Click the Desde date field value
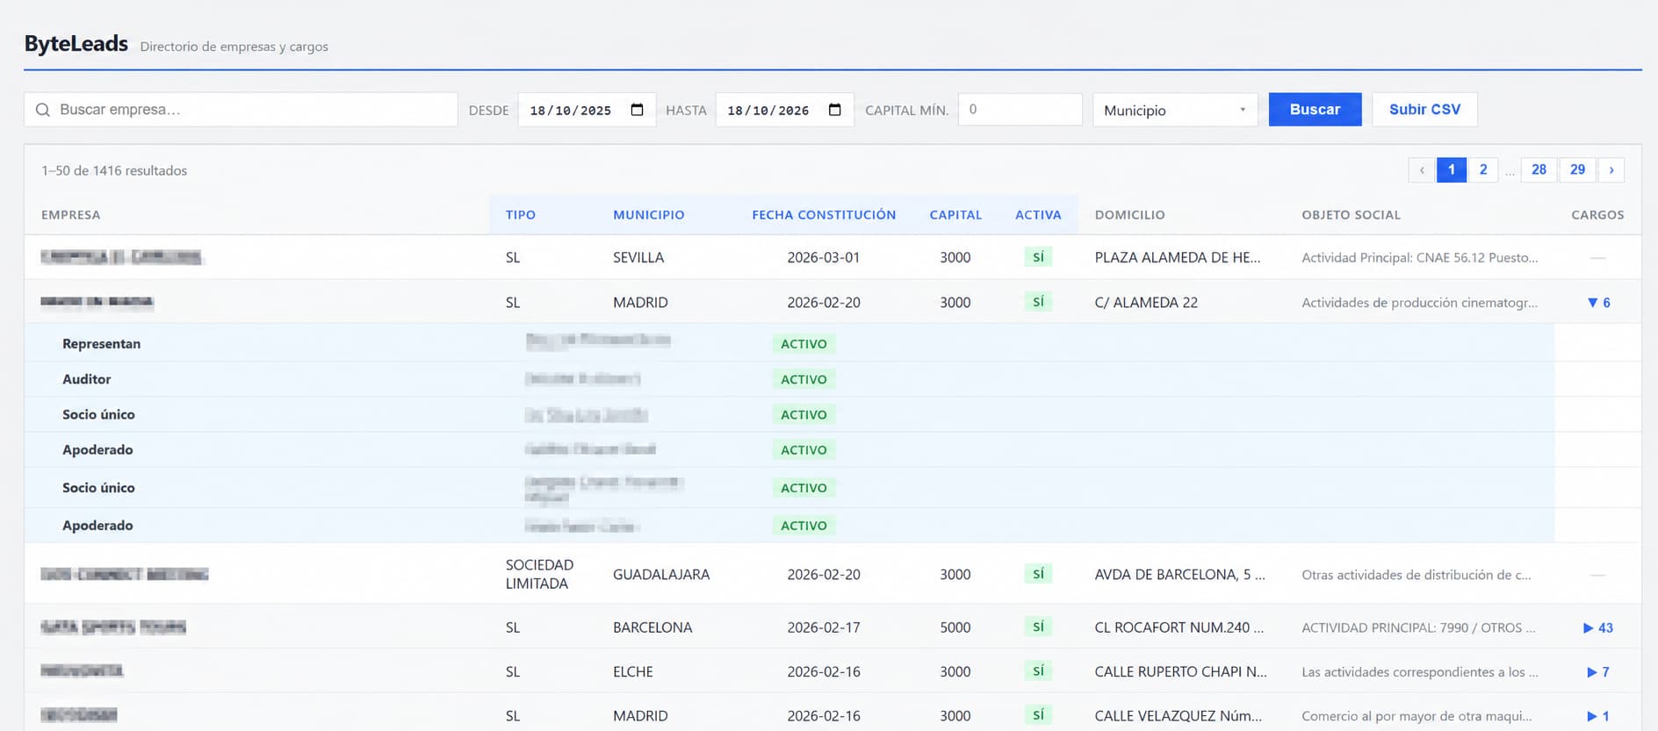Image resolution: width=1658 pixels, height=731 pixels. pos(571,111)
